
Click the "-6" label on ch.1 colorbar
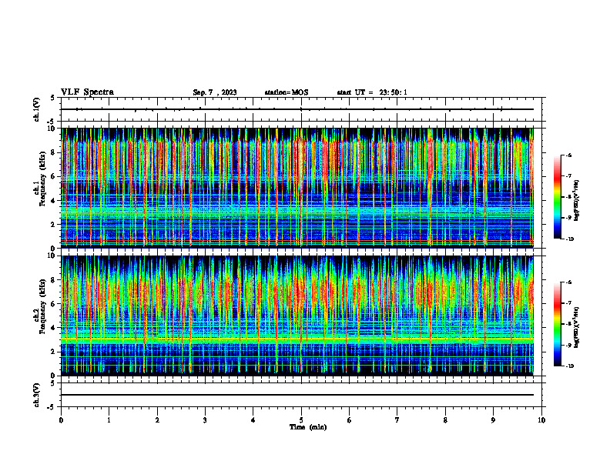pos(568,155)
